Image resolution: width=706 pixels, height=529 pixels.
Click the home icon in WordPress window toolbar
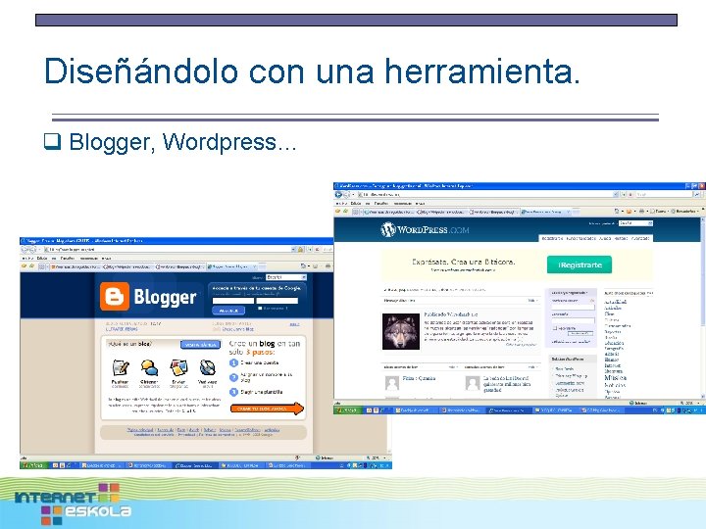617,211
